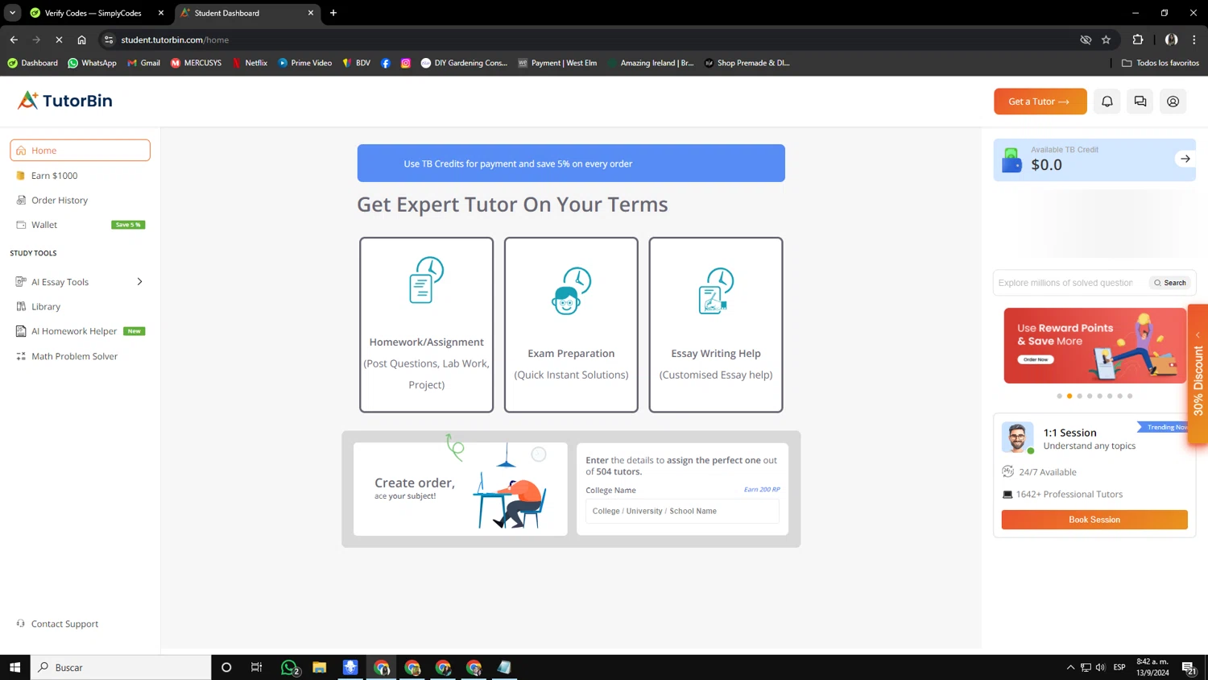Open site information icon in address bar

click(x=109, y=39)
